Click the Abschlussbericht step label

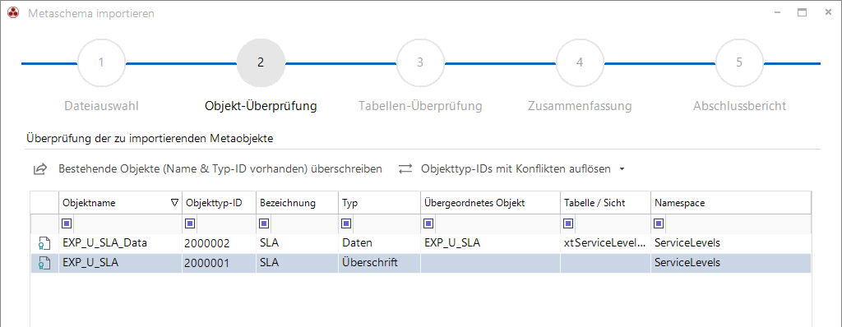click(x=739, y=106)
